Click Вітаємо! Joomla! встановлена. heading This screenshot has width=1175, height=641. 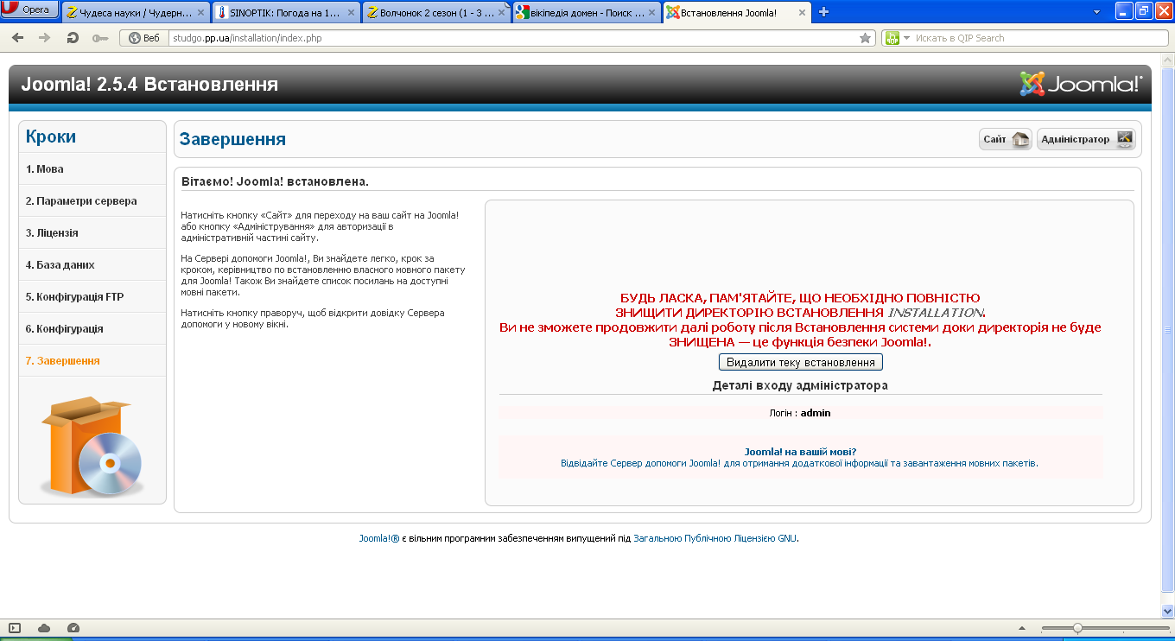pyautogui.click(x=276, y=181)
